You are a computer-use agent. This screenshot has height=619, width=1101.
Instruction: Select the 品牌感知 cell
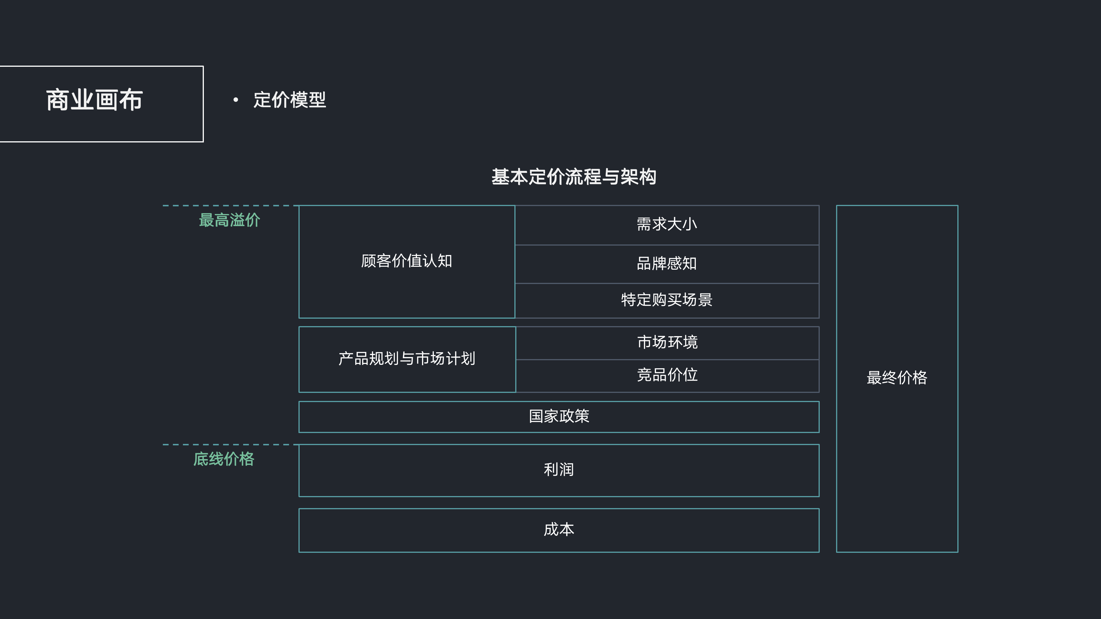pos(667,264)
